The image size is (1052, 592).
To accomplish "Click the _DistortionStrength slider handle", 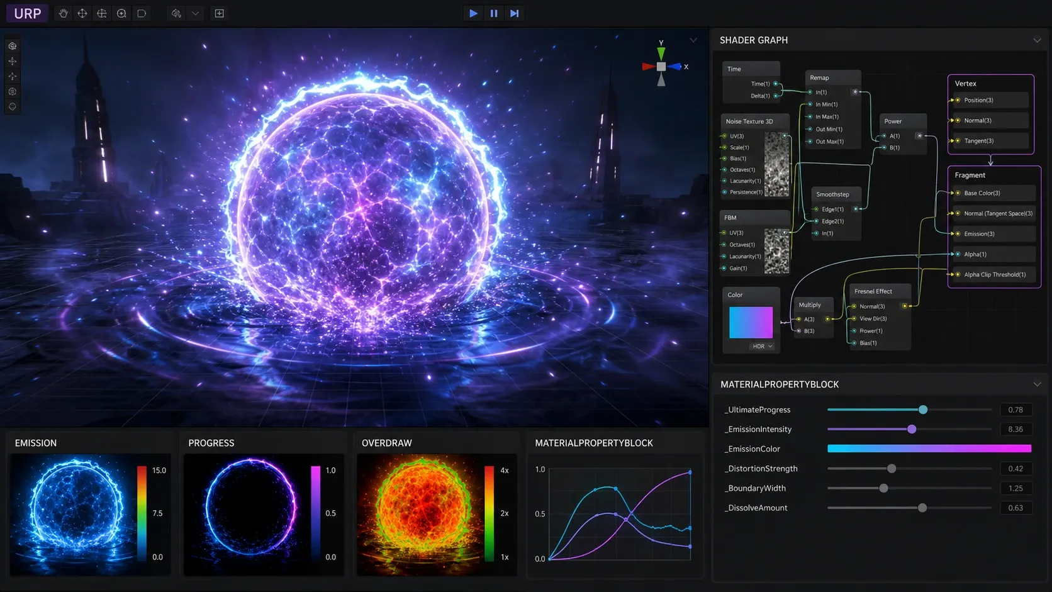I will 892,469.
